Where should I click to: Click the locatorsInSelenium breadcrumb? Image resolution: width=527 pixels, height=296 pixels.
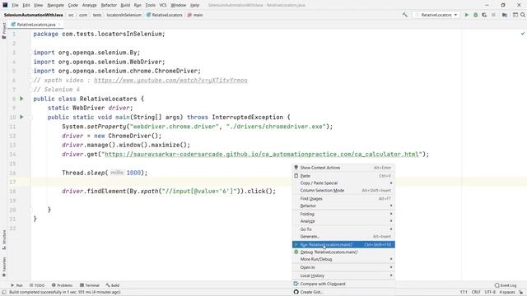(x=124, y=15)
